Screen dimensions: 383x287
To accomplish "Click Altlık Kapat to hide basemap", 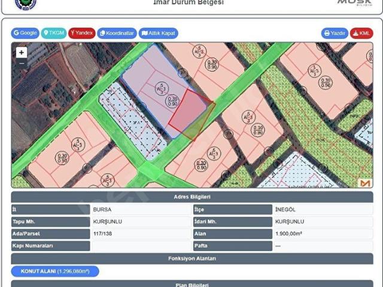I will coord(158,33).
